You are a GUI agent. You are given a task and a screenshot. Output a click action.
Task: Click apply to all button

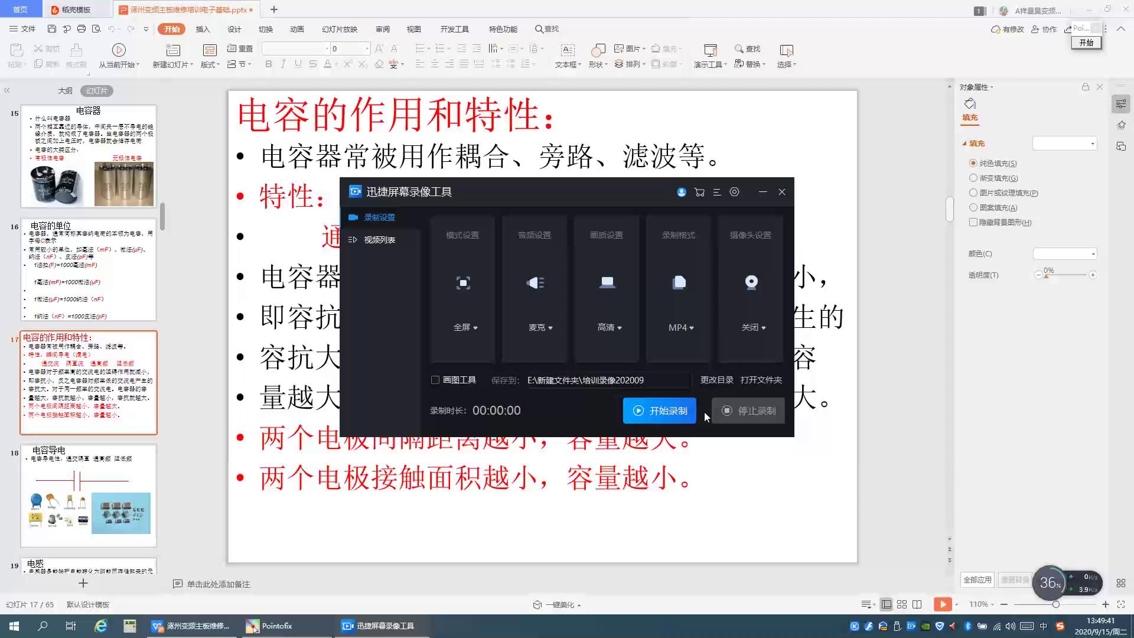977,580
